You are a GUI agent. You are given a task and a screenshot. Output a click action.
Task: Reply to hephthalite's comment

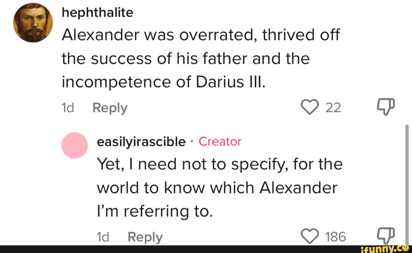(x=110, y=108)
